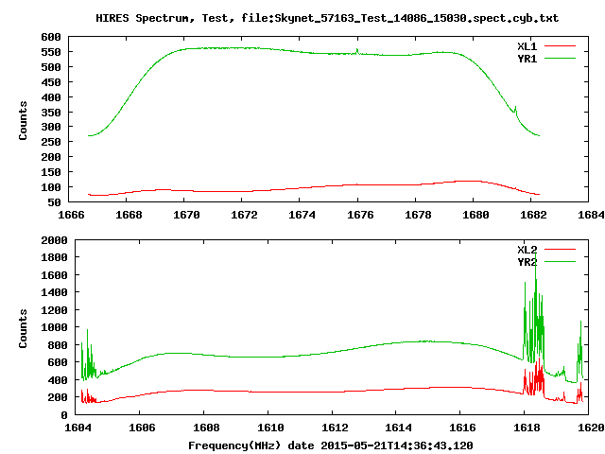
Task: Click the 550 y-axis tick label
Action: (x=51, y=52)
